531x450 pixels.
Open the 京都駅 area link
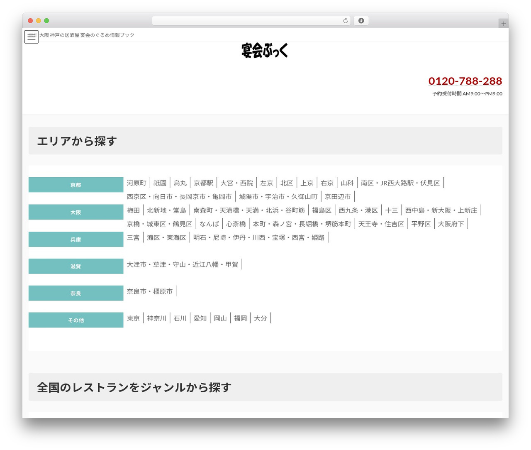click(x=203, y=183)
